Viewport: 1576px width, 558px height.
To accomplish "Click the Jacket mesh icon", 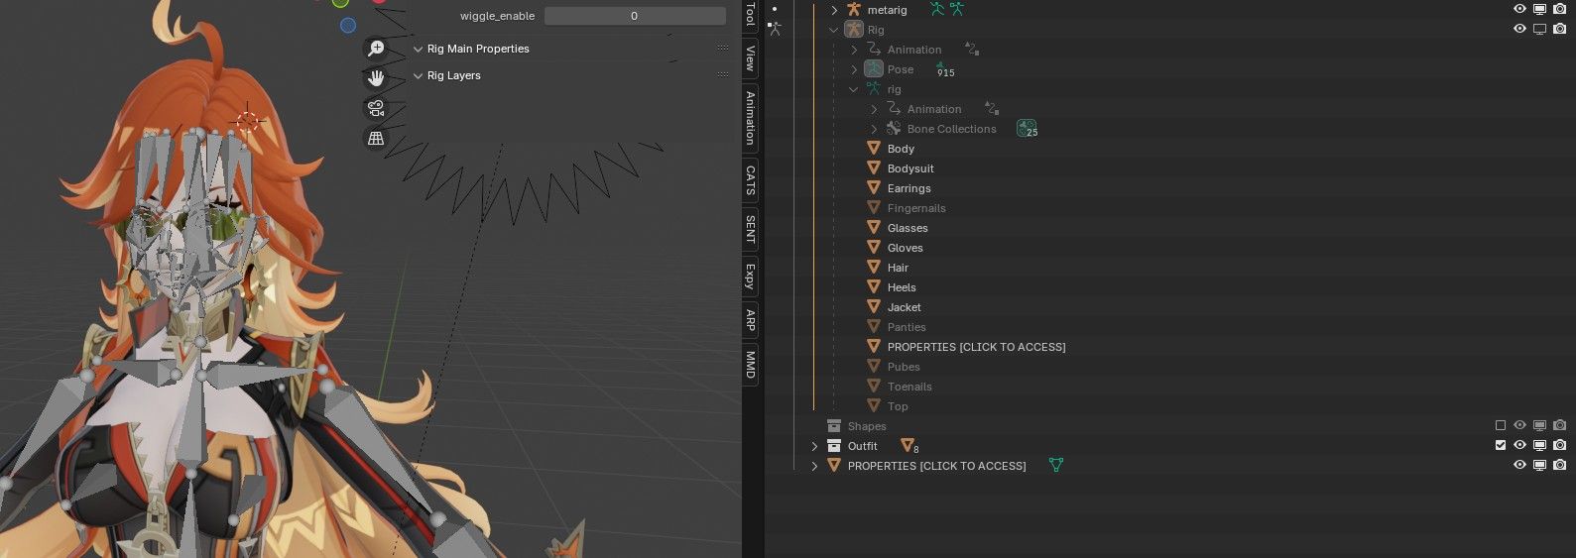I will pos(874,307).
